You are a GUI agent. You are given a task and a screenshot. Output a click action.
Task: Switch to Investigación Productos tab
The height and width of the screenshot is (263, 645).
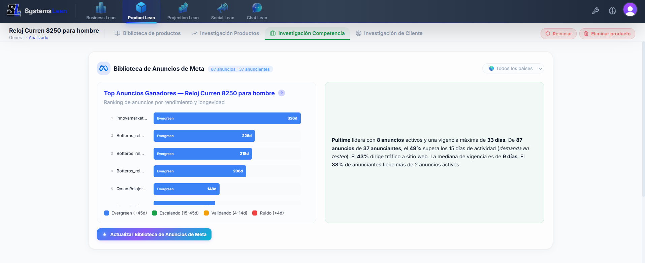click(225, 33)
